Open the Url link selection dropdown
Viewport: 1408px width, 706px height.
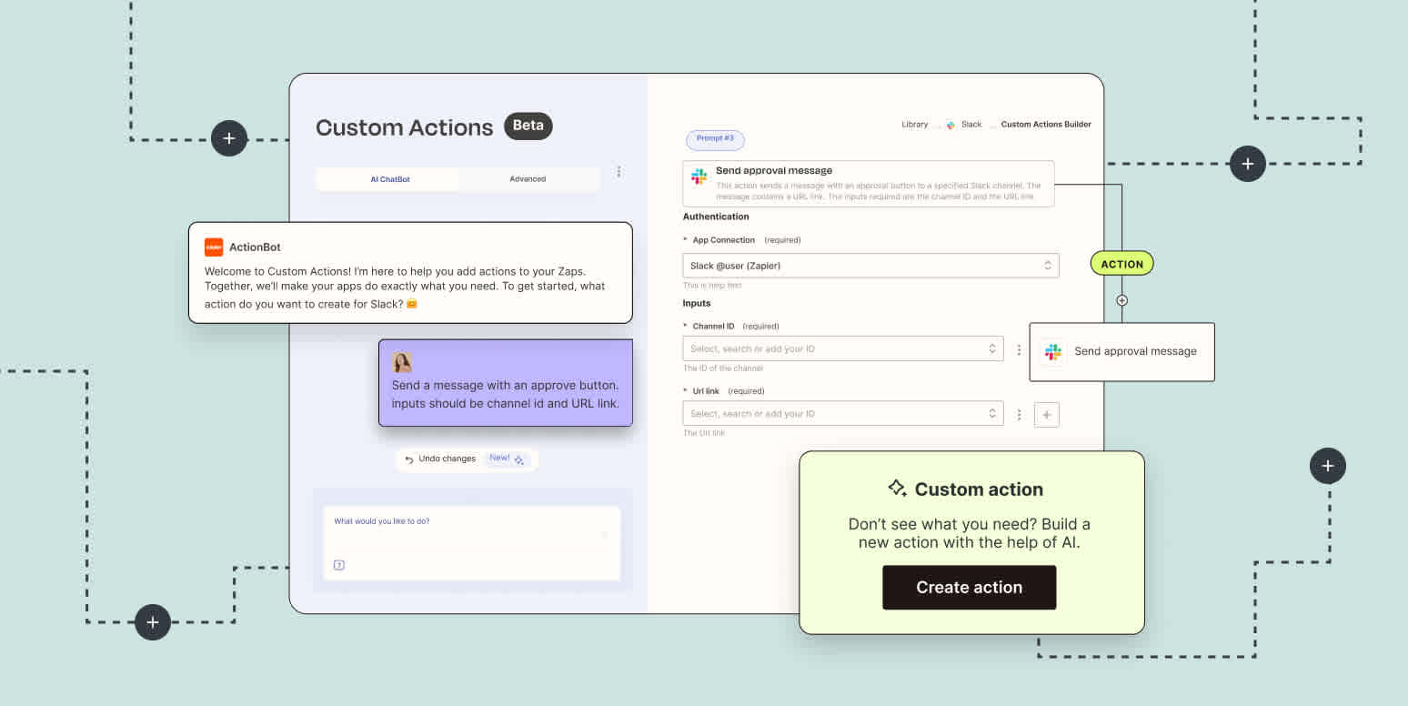click(843, 413)
